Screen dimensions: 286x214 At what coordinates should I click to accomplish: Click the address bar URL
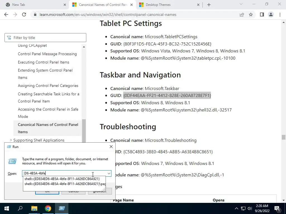tap(108, 14)
